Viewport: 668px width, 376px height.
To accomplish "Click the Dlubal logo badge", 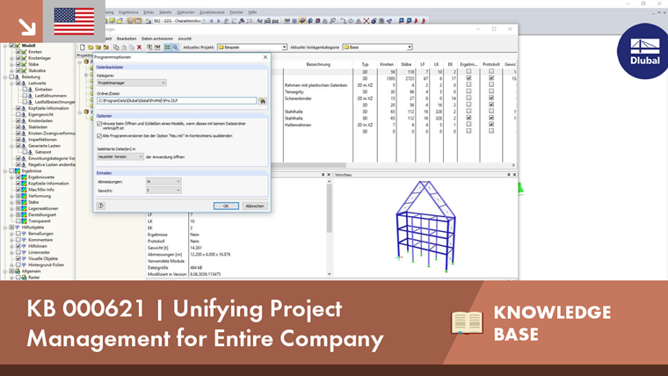I will pyautogui.click(x=644, y=52).
